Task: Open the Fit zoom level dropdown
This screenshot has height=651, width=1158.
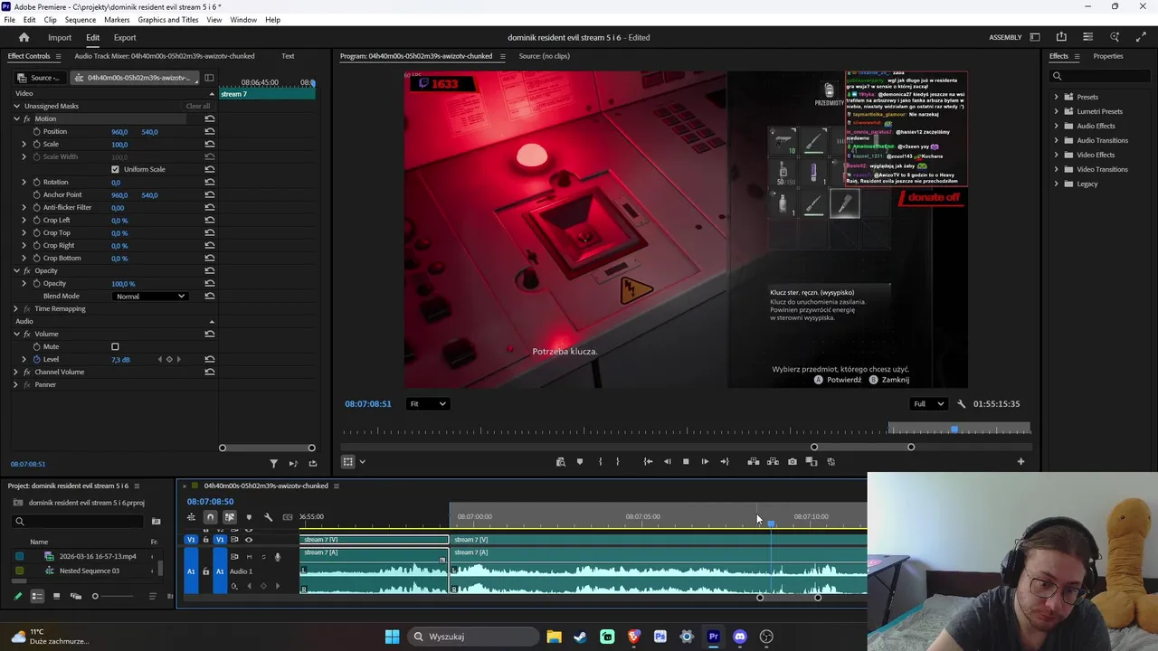Action: [x=428, y=404]
